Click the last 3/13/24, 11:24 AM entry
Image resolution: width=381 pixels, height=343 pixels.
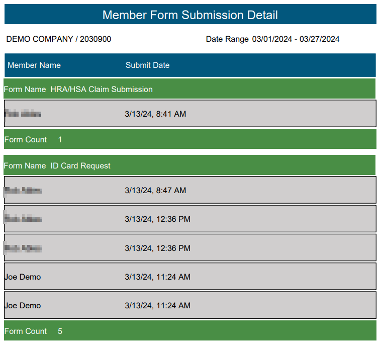pos(157,306)
